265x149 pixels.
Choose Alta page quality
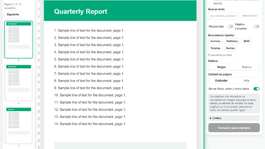246,81
